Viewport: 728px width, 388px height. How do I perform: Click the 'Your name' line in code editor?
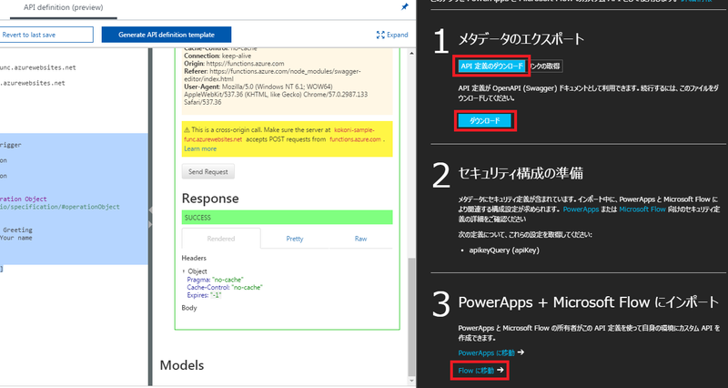[x=16, y=238]
